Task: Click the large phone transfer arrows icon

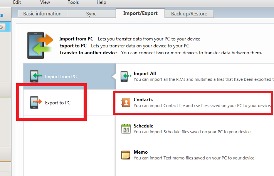Action: pyautogui.click(x=40, y=45)
